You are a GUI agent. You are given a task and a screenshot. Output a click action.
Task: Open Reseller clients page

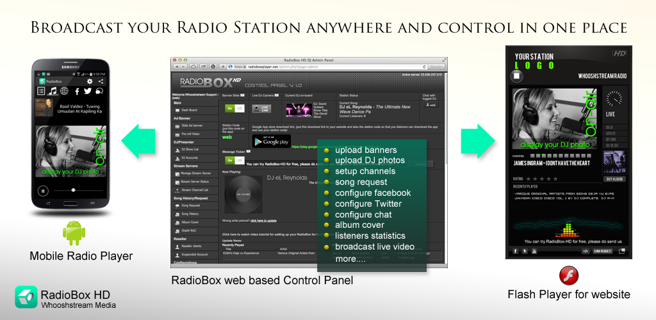click(195, 246)
